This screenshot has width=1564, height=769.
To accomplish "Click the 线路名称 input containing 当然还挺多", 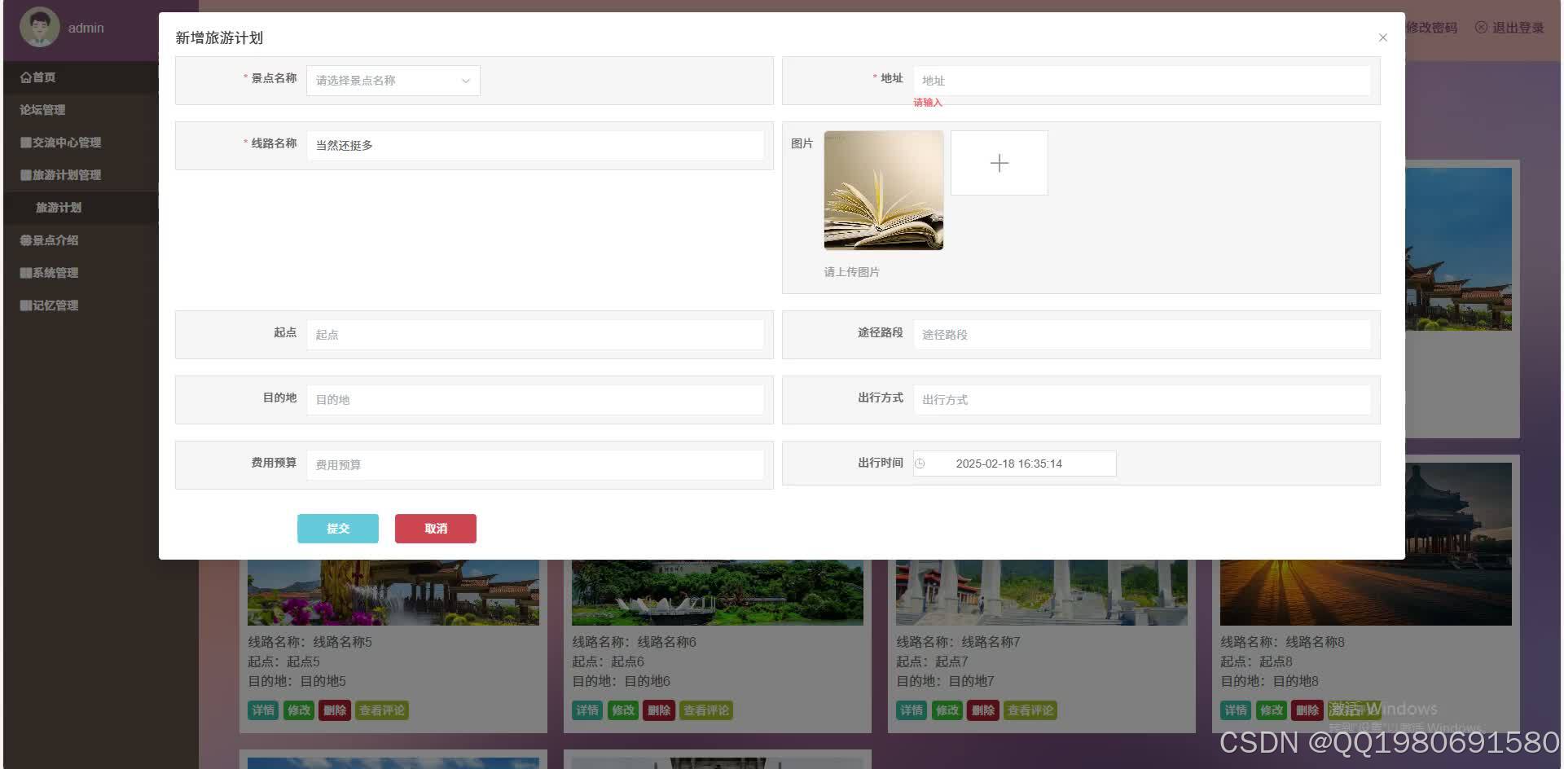I will [535, 146].
